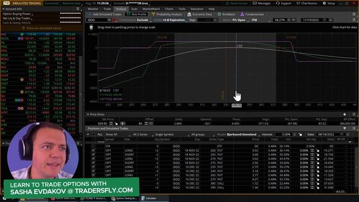Uncheck the 16 DEC 22 235 PUT row
The image size is (359, 202).
point(93,167)
